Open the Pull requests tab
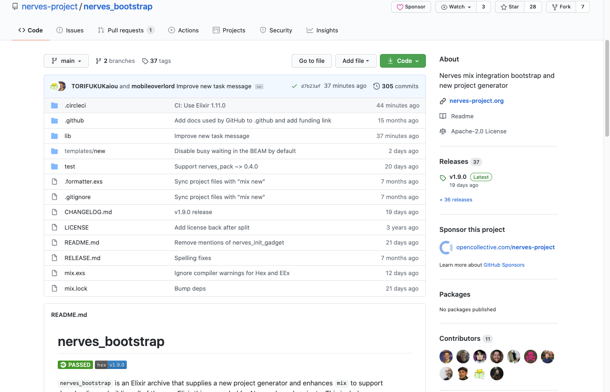This screenshot has height=392, width=610. (x=126, y=30)
